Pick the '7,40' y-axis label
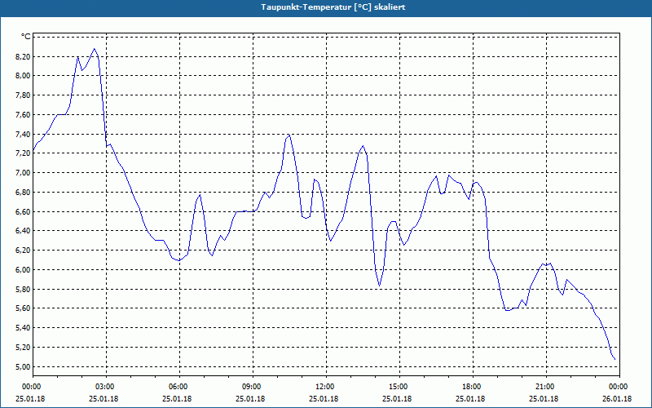Viewport: 652px width, 408px height. (x=23, y=134)
